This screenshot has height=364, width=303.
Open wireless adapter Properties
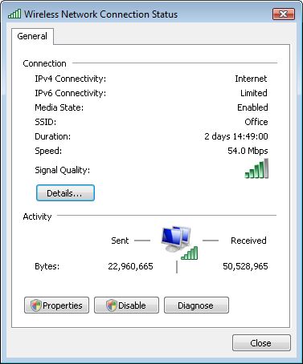56,305
